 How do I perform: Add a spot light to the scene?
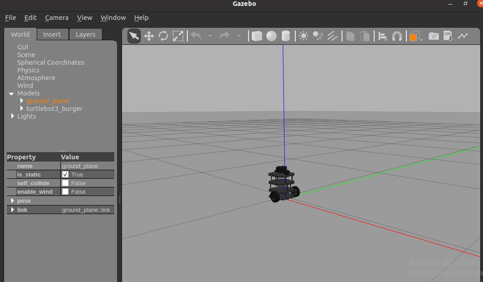(317, 36)
